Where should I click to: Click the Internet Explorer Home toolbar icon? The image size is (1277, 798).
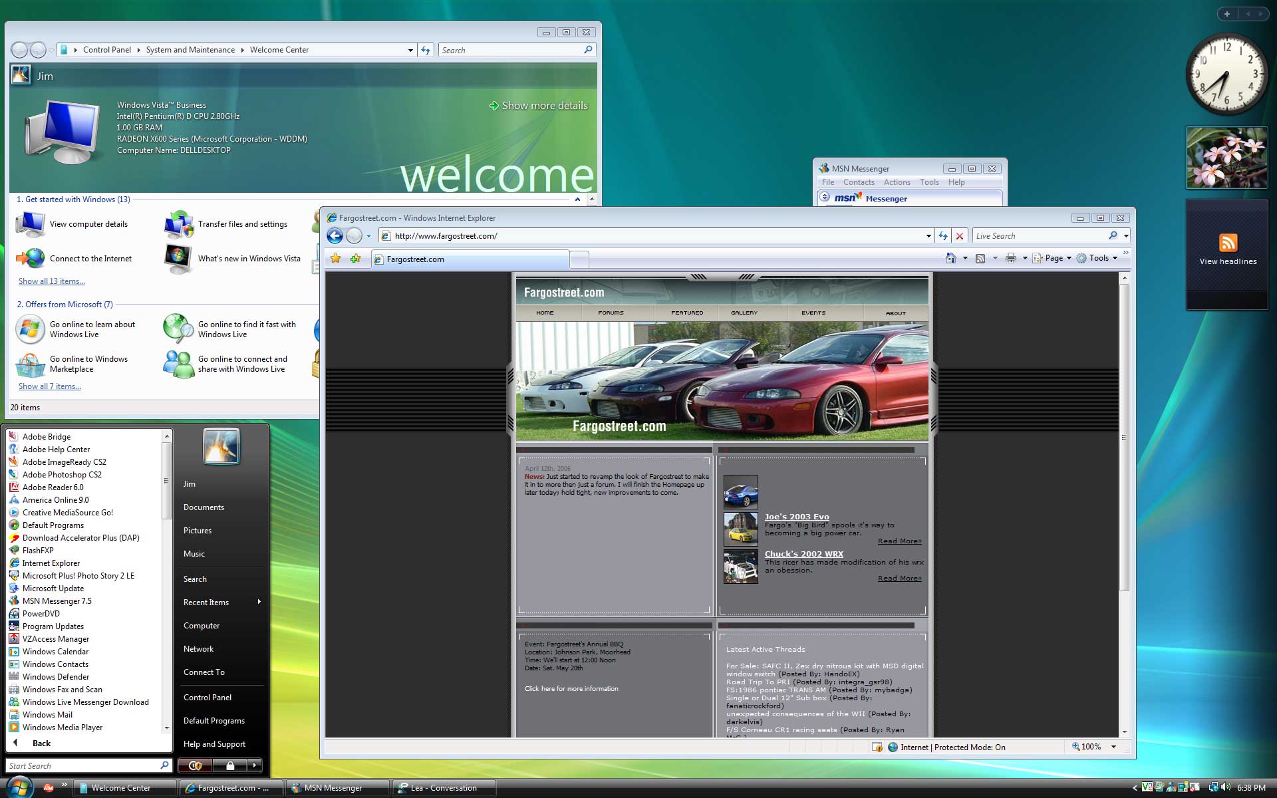point(951,258)
